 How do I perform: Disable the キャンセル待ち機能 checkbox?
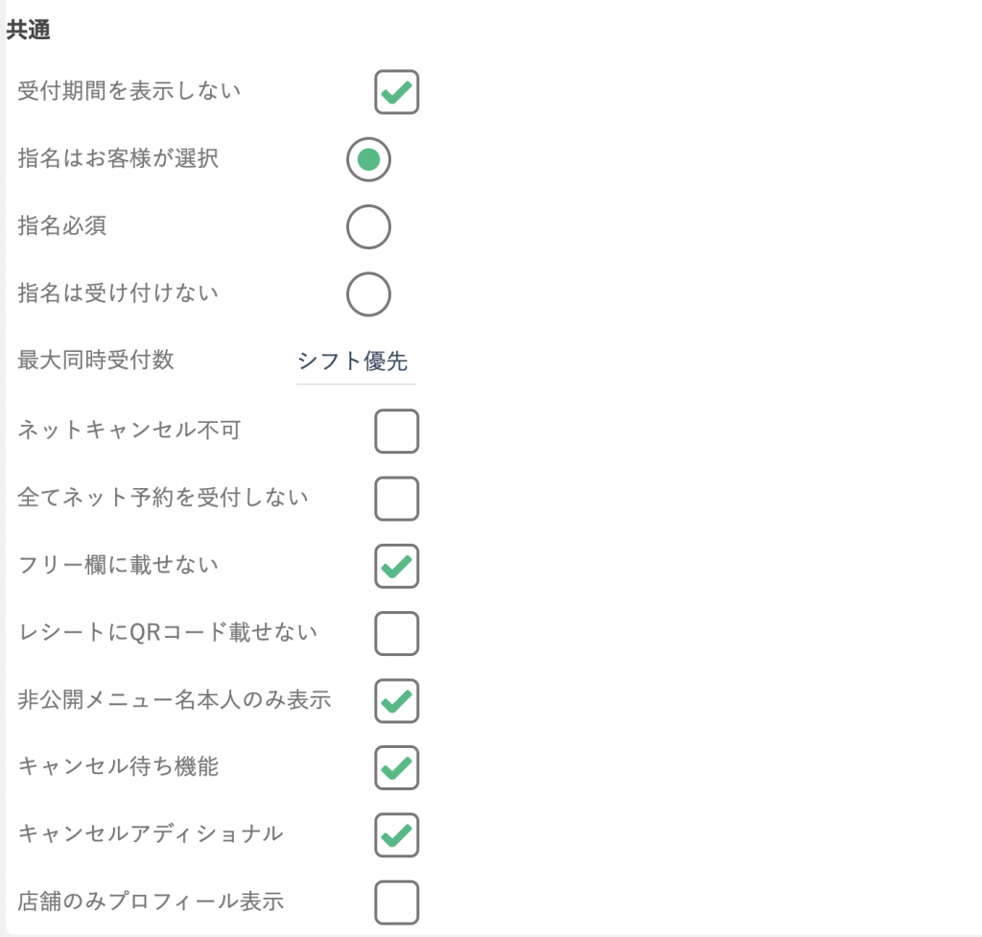click(x=397, y=768)
